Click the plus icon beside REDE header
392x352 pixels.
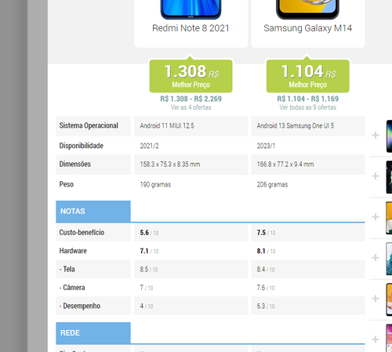tap(376, 339)
